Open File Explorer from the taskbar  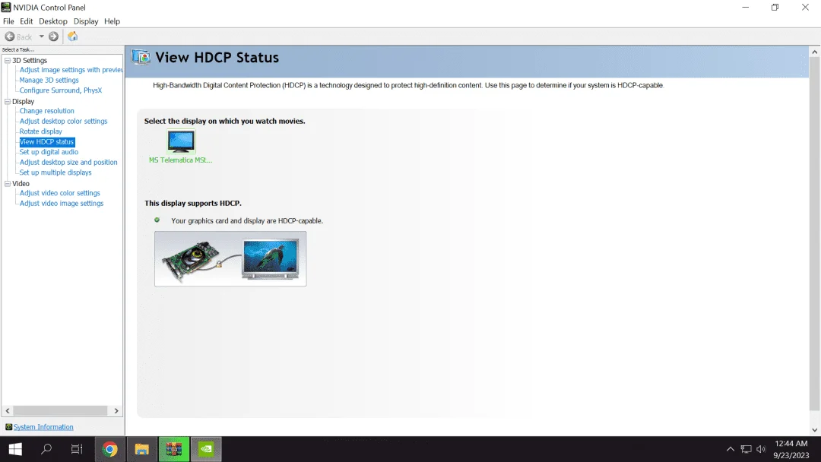click(142, 449)
